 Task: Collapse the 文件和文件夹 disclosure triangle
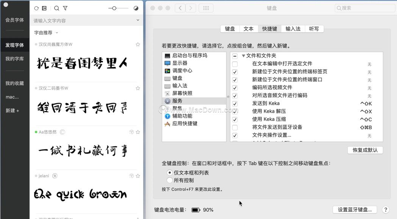(243, 56)
